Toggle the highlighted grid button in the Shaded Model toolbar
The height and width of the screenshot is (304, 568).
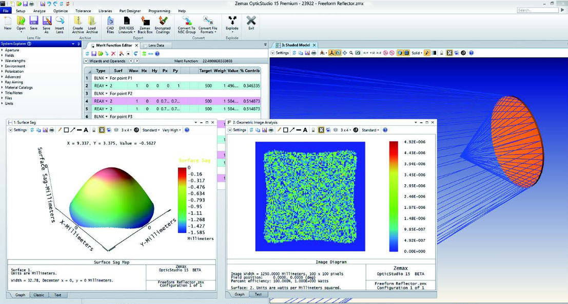pos(449,53)
